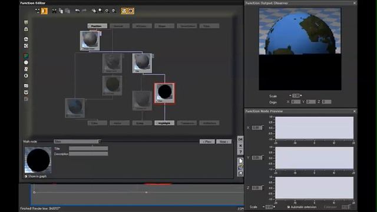Screen dimensions: 377x212
Task: Select the Color output tab
Action: 97,123
